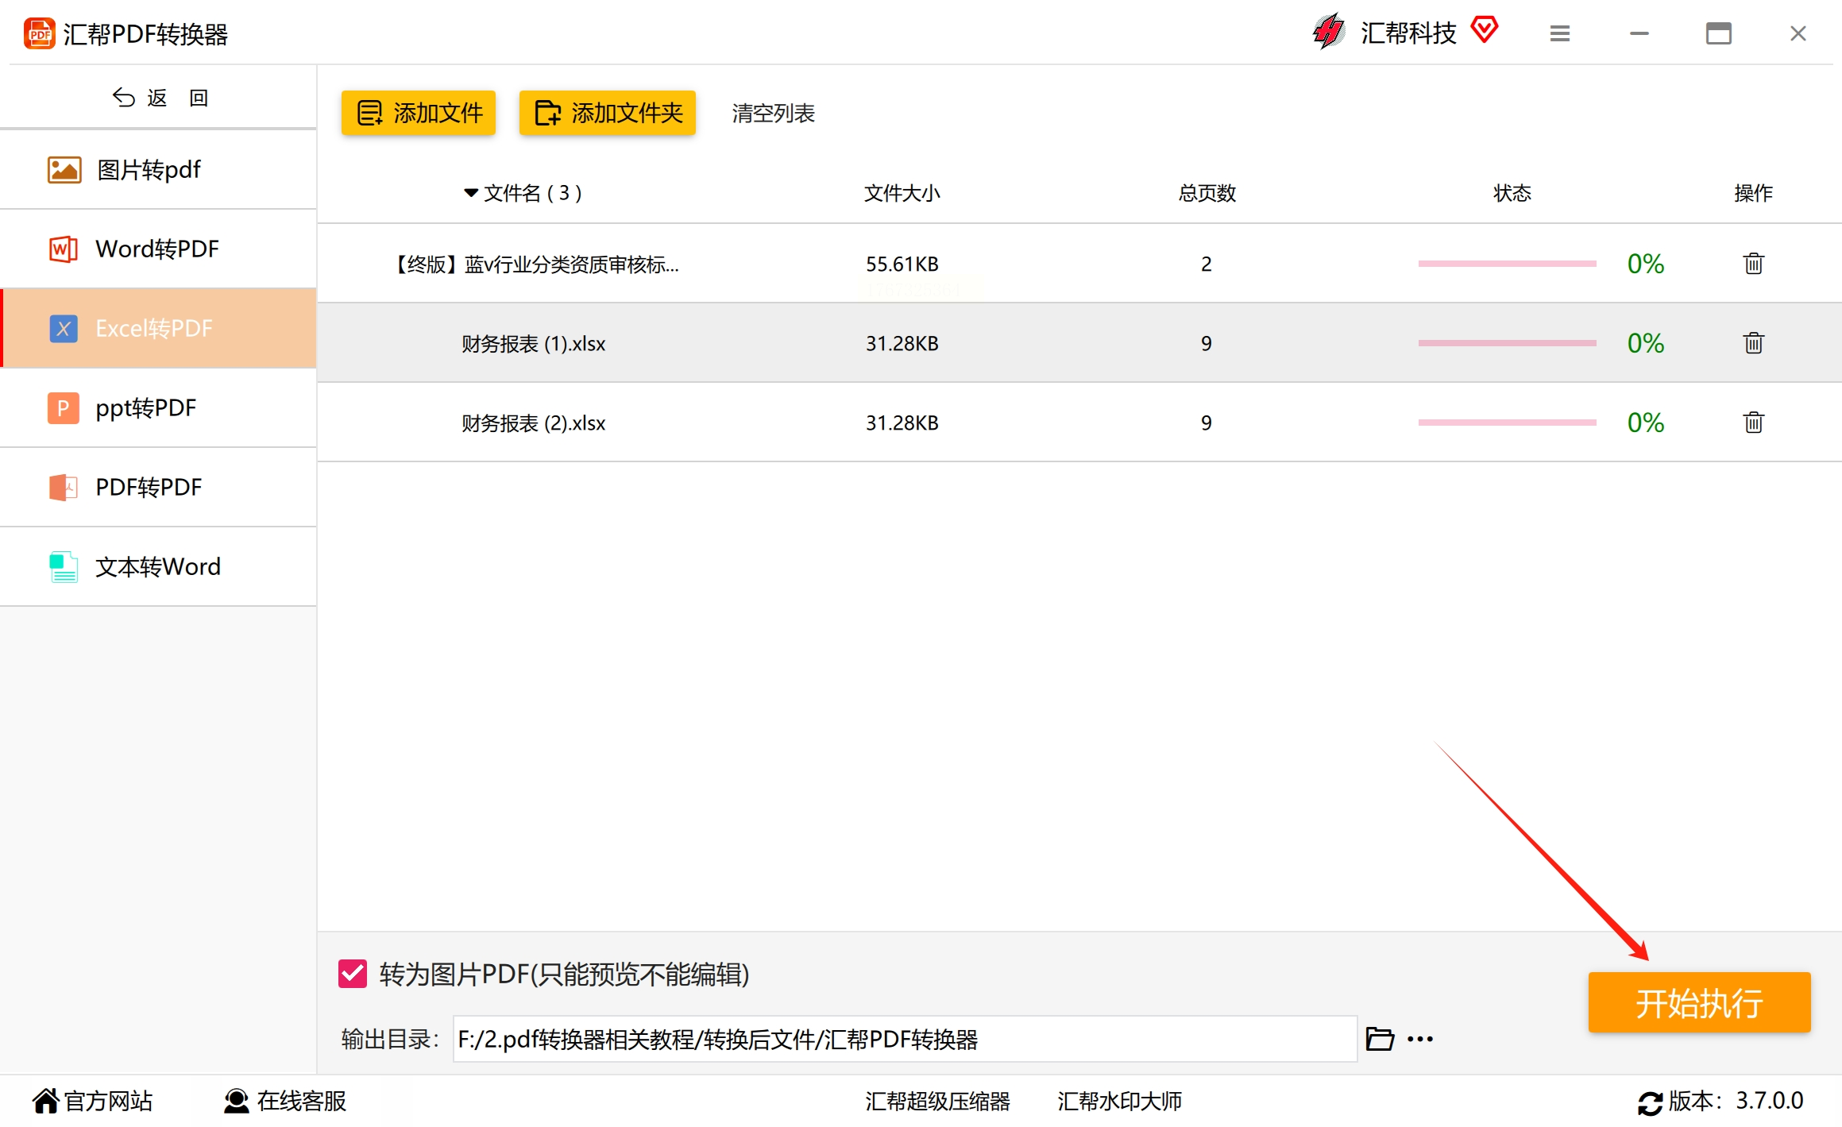Click the red VIP diamond icon
The image size is (1842, 1127).
coord(1484,30)
